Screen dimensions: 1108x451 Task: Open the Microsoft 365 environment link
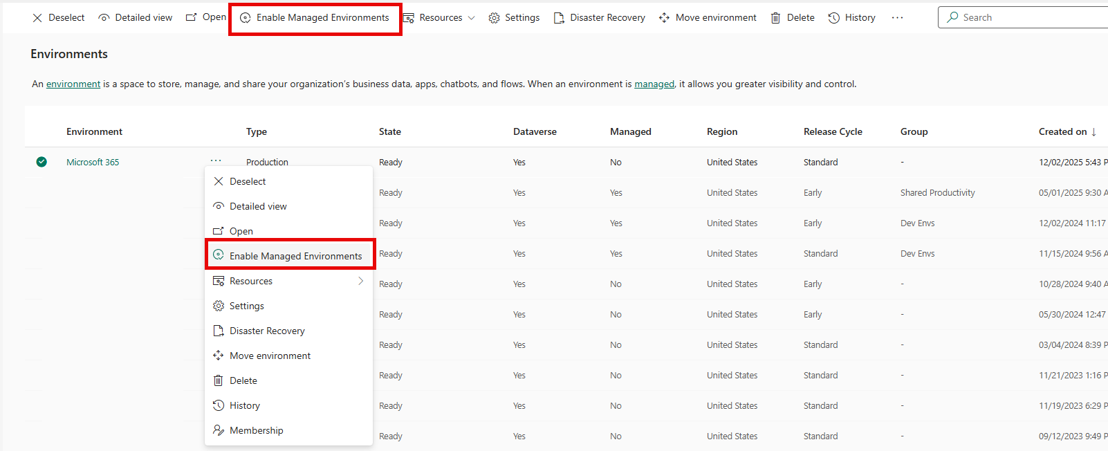pos(93,162)
